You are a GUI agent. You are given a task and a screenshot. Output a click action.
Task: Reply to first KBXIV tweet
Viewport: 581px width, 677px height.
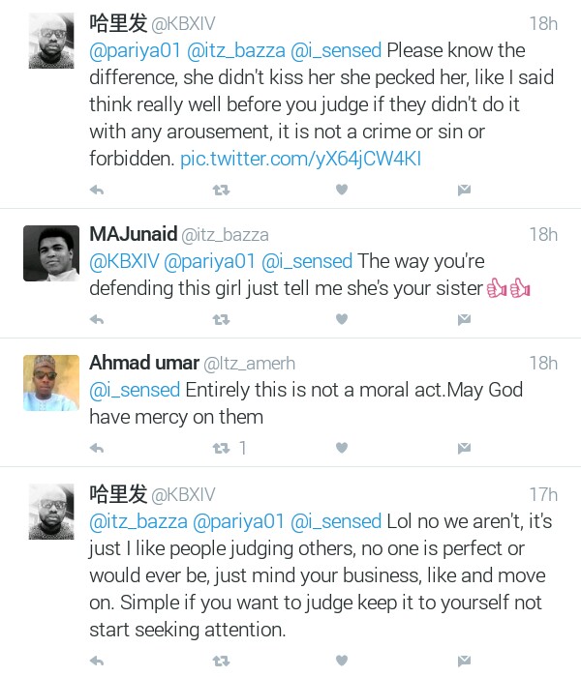click(97, 191)
